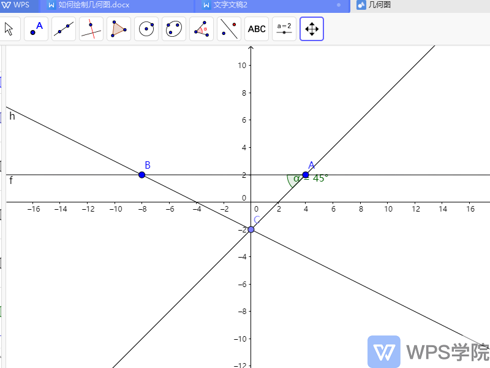Select the Line through two points tool

pyautogui.click(x=64, y=29)
